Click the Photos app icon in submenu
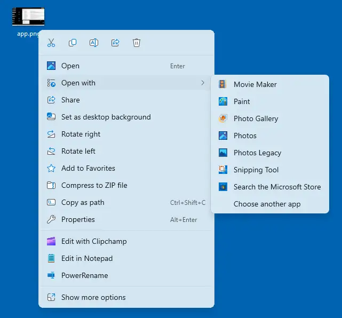 222,136
